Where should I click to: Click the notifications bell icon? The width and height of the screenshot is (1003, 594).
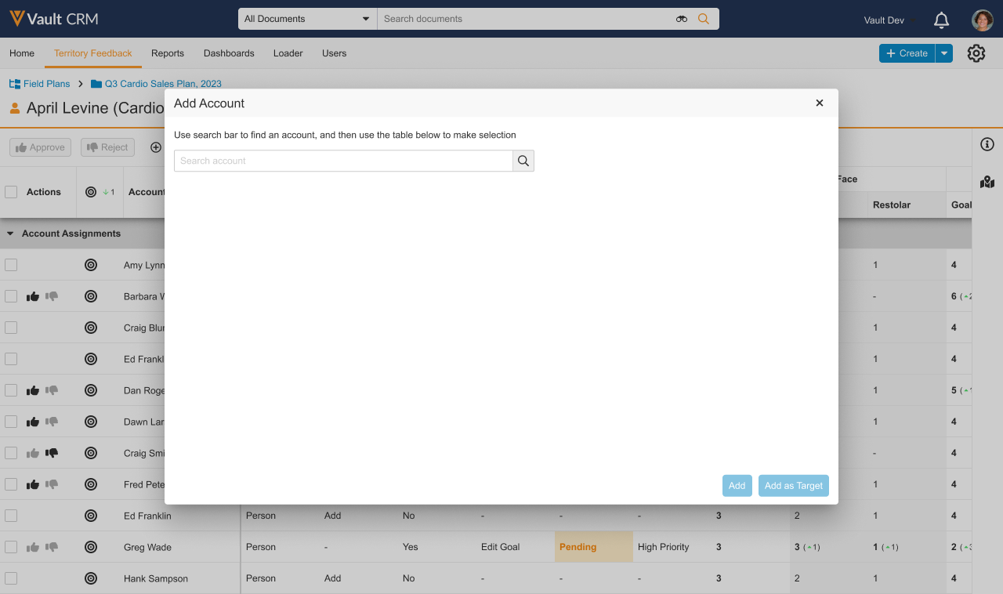[x=942, y=20]
